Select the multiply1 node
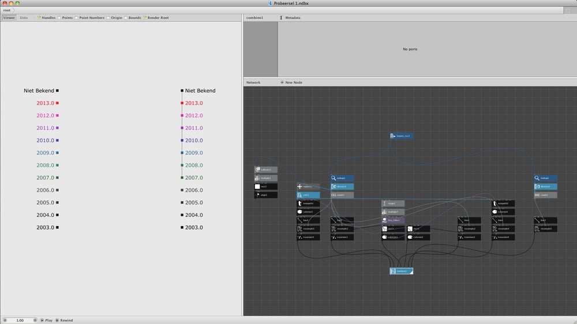 pyautogui.click(x=265, y=178)
